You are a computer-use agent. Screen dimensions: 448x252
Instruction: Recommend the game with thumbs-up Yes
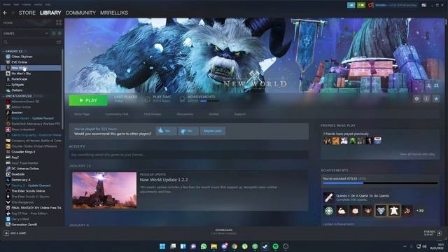pos(167,131)
